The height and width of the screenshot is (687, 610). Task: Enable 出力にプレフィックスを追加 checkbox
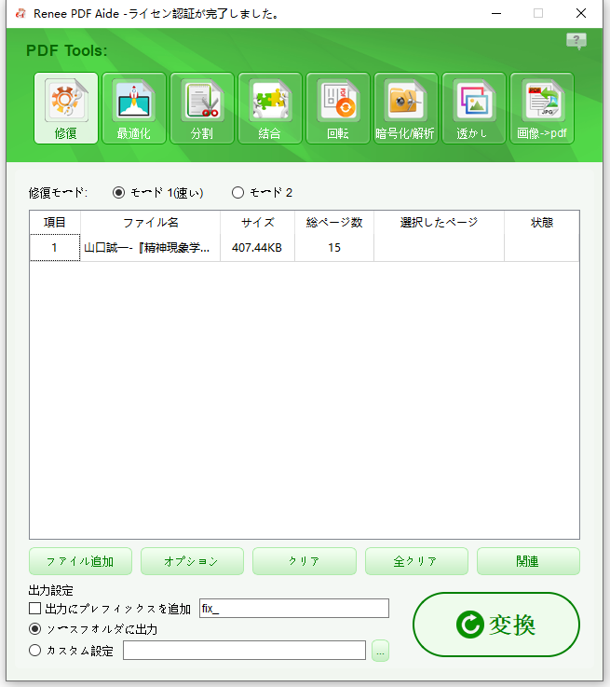pyautogui.click(x=34, y=608)
